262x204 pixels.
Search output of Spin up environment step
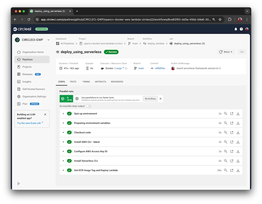(225, 114)
